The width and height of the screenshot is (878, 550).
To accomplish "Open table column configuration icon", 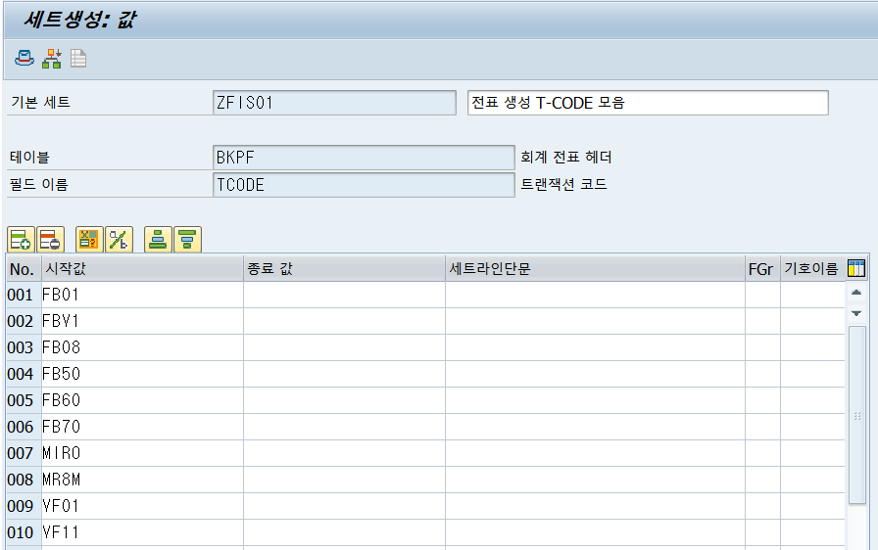I will pos(856,268).
